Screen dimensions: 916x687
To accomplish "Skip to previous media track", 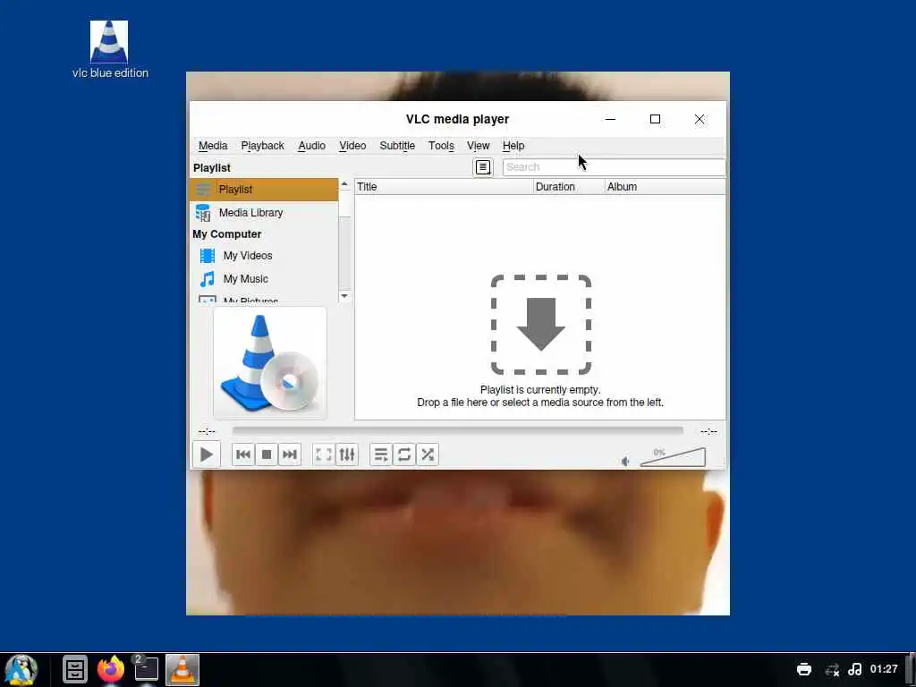I will coord(243,454).
